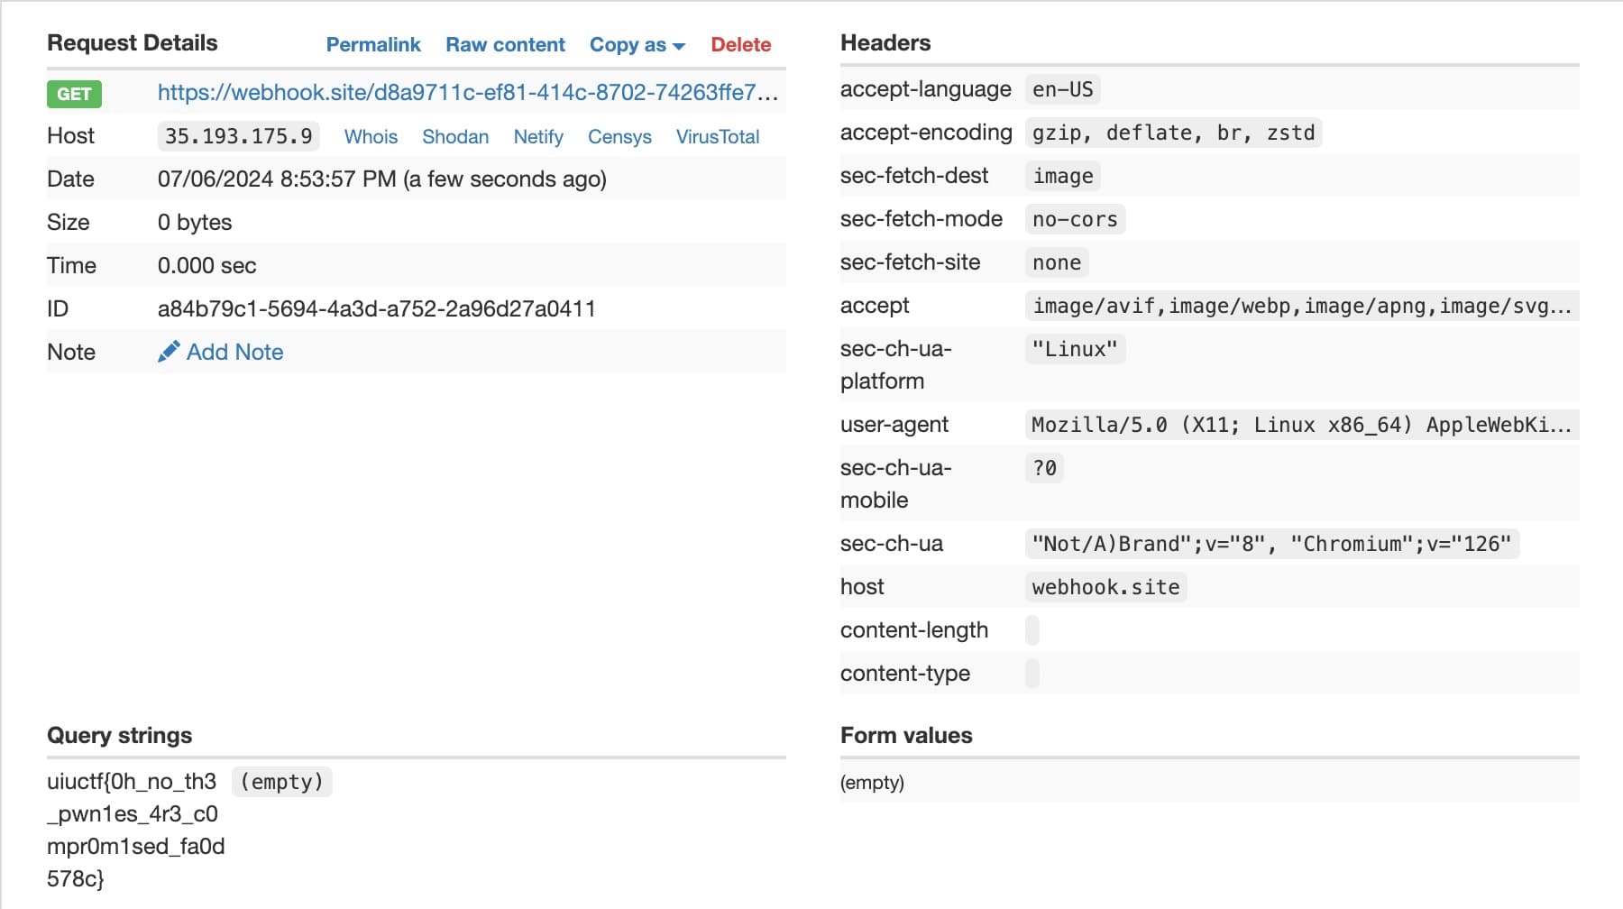The height and width of the screenshot is (909, 1623).
Task: Click the accept header value
Action: click(x=1301, y=307)
